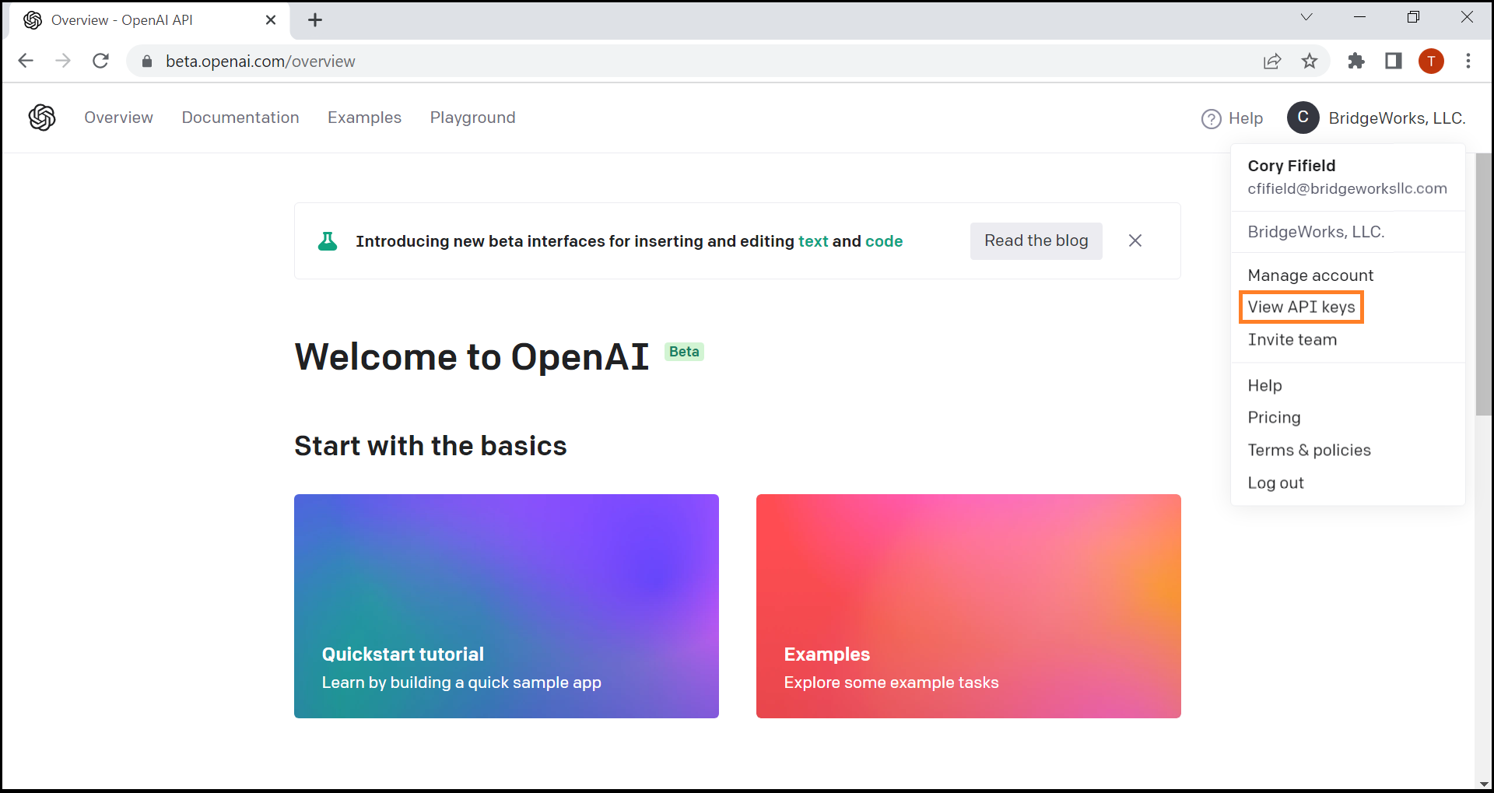Screen dimensions: 1494x793
Task: Open the Documentation nav item
Action: click(x=240, y=118)
